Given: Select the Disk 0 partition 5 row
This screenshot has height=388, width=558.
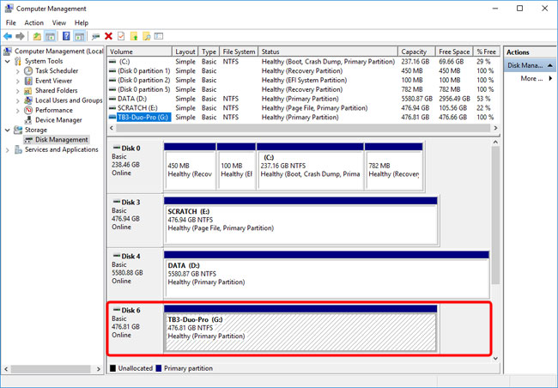Looking at the screenshot, I should coord(302,89).
